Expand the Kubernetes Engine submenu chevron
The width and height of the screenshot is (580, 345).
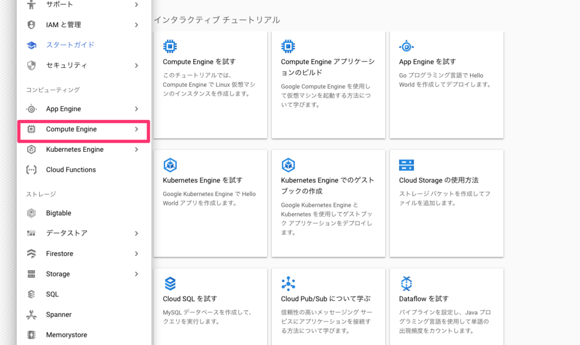click(x=137, y=150)
